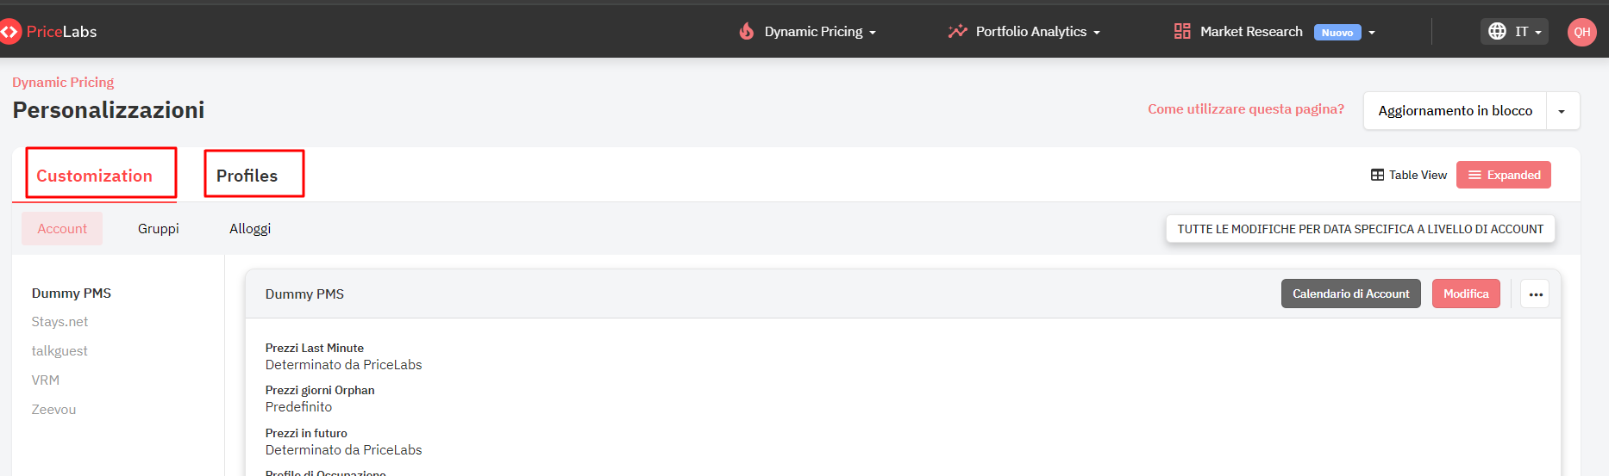Expand the Aggiornamento in blocco arrow
The image size is (1609, 476).
coord(1562,111)
